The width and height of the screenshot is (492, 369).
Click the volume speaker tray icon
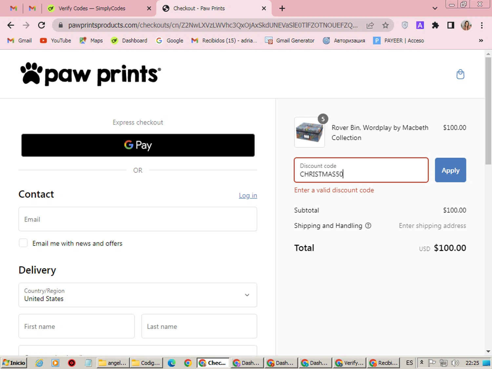point(455,363)
